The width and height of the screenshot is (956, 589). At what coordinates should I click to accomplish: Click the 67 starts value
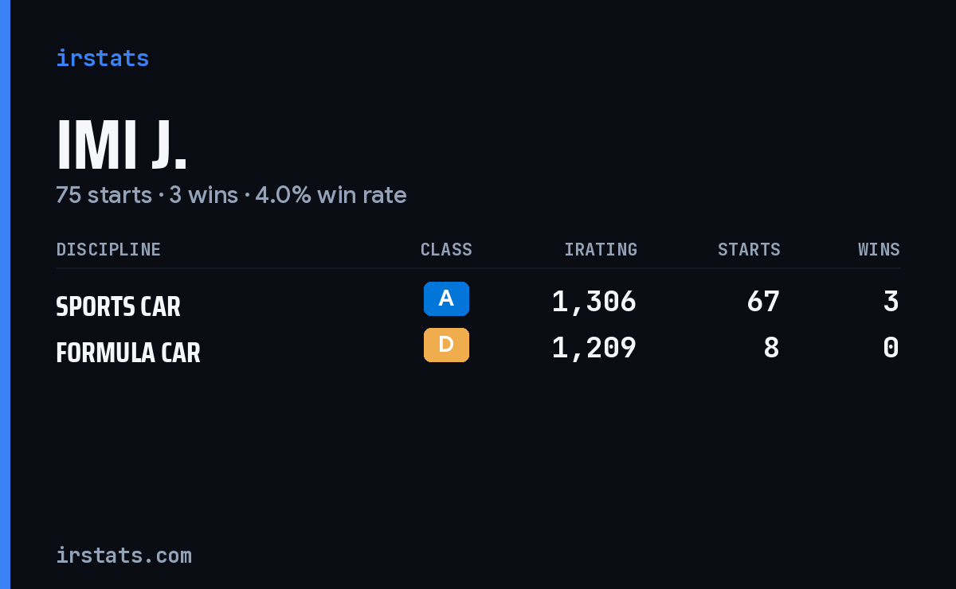click(x=763, y=302)
